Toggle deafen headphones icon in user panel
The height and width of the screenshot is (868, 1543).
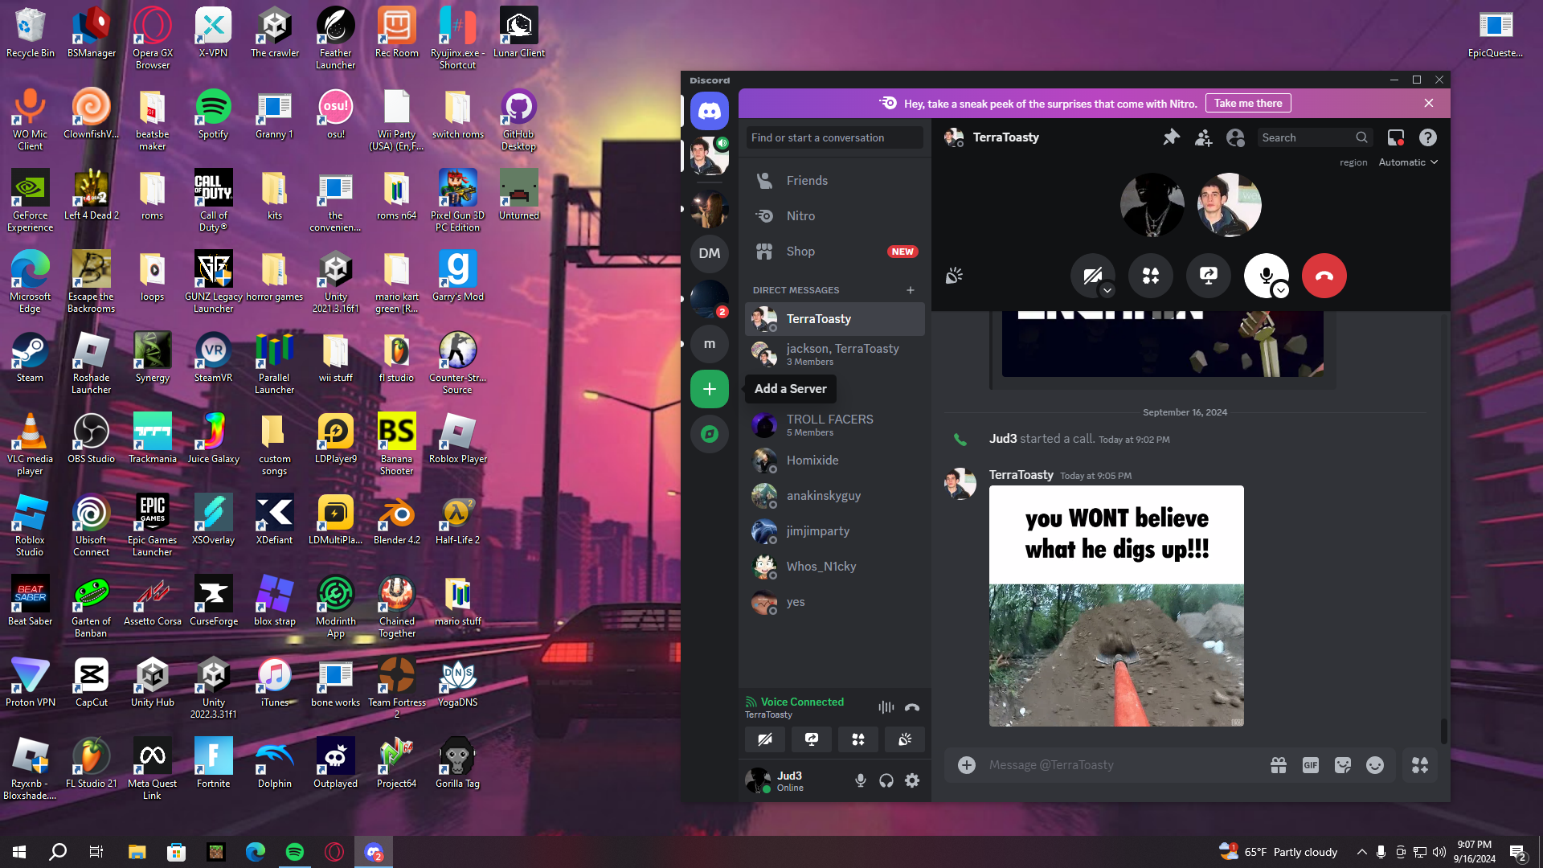(886, 780)
